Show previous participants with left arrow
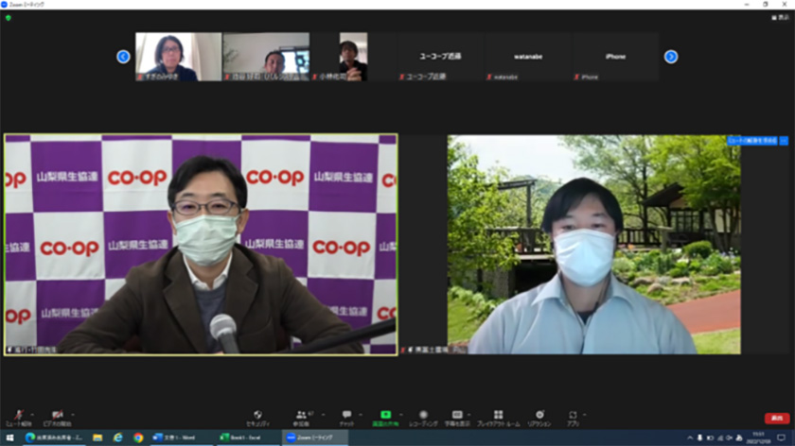 [x=123, y=57]
